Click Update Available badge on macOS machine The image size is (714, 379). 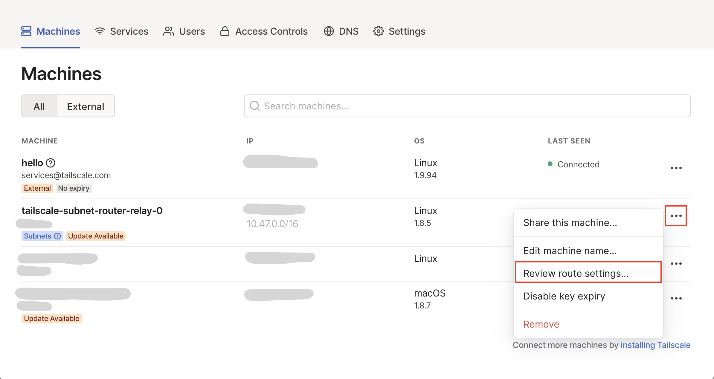click(x=52, y=319)
